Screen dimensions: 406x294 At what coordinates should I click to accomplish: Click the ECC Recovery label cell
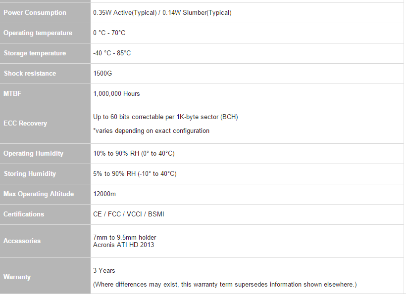coord(25,124)
